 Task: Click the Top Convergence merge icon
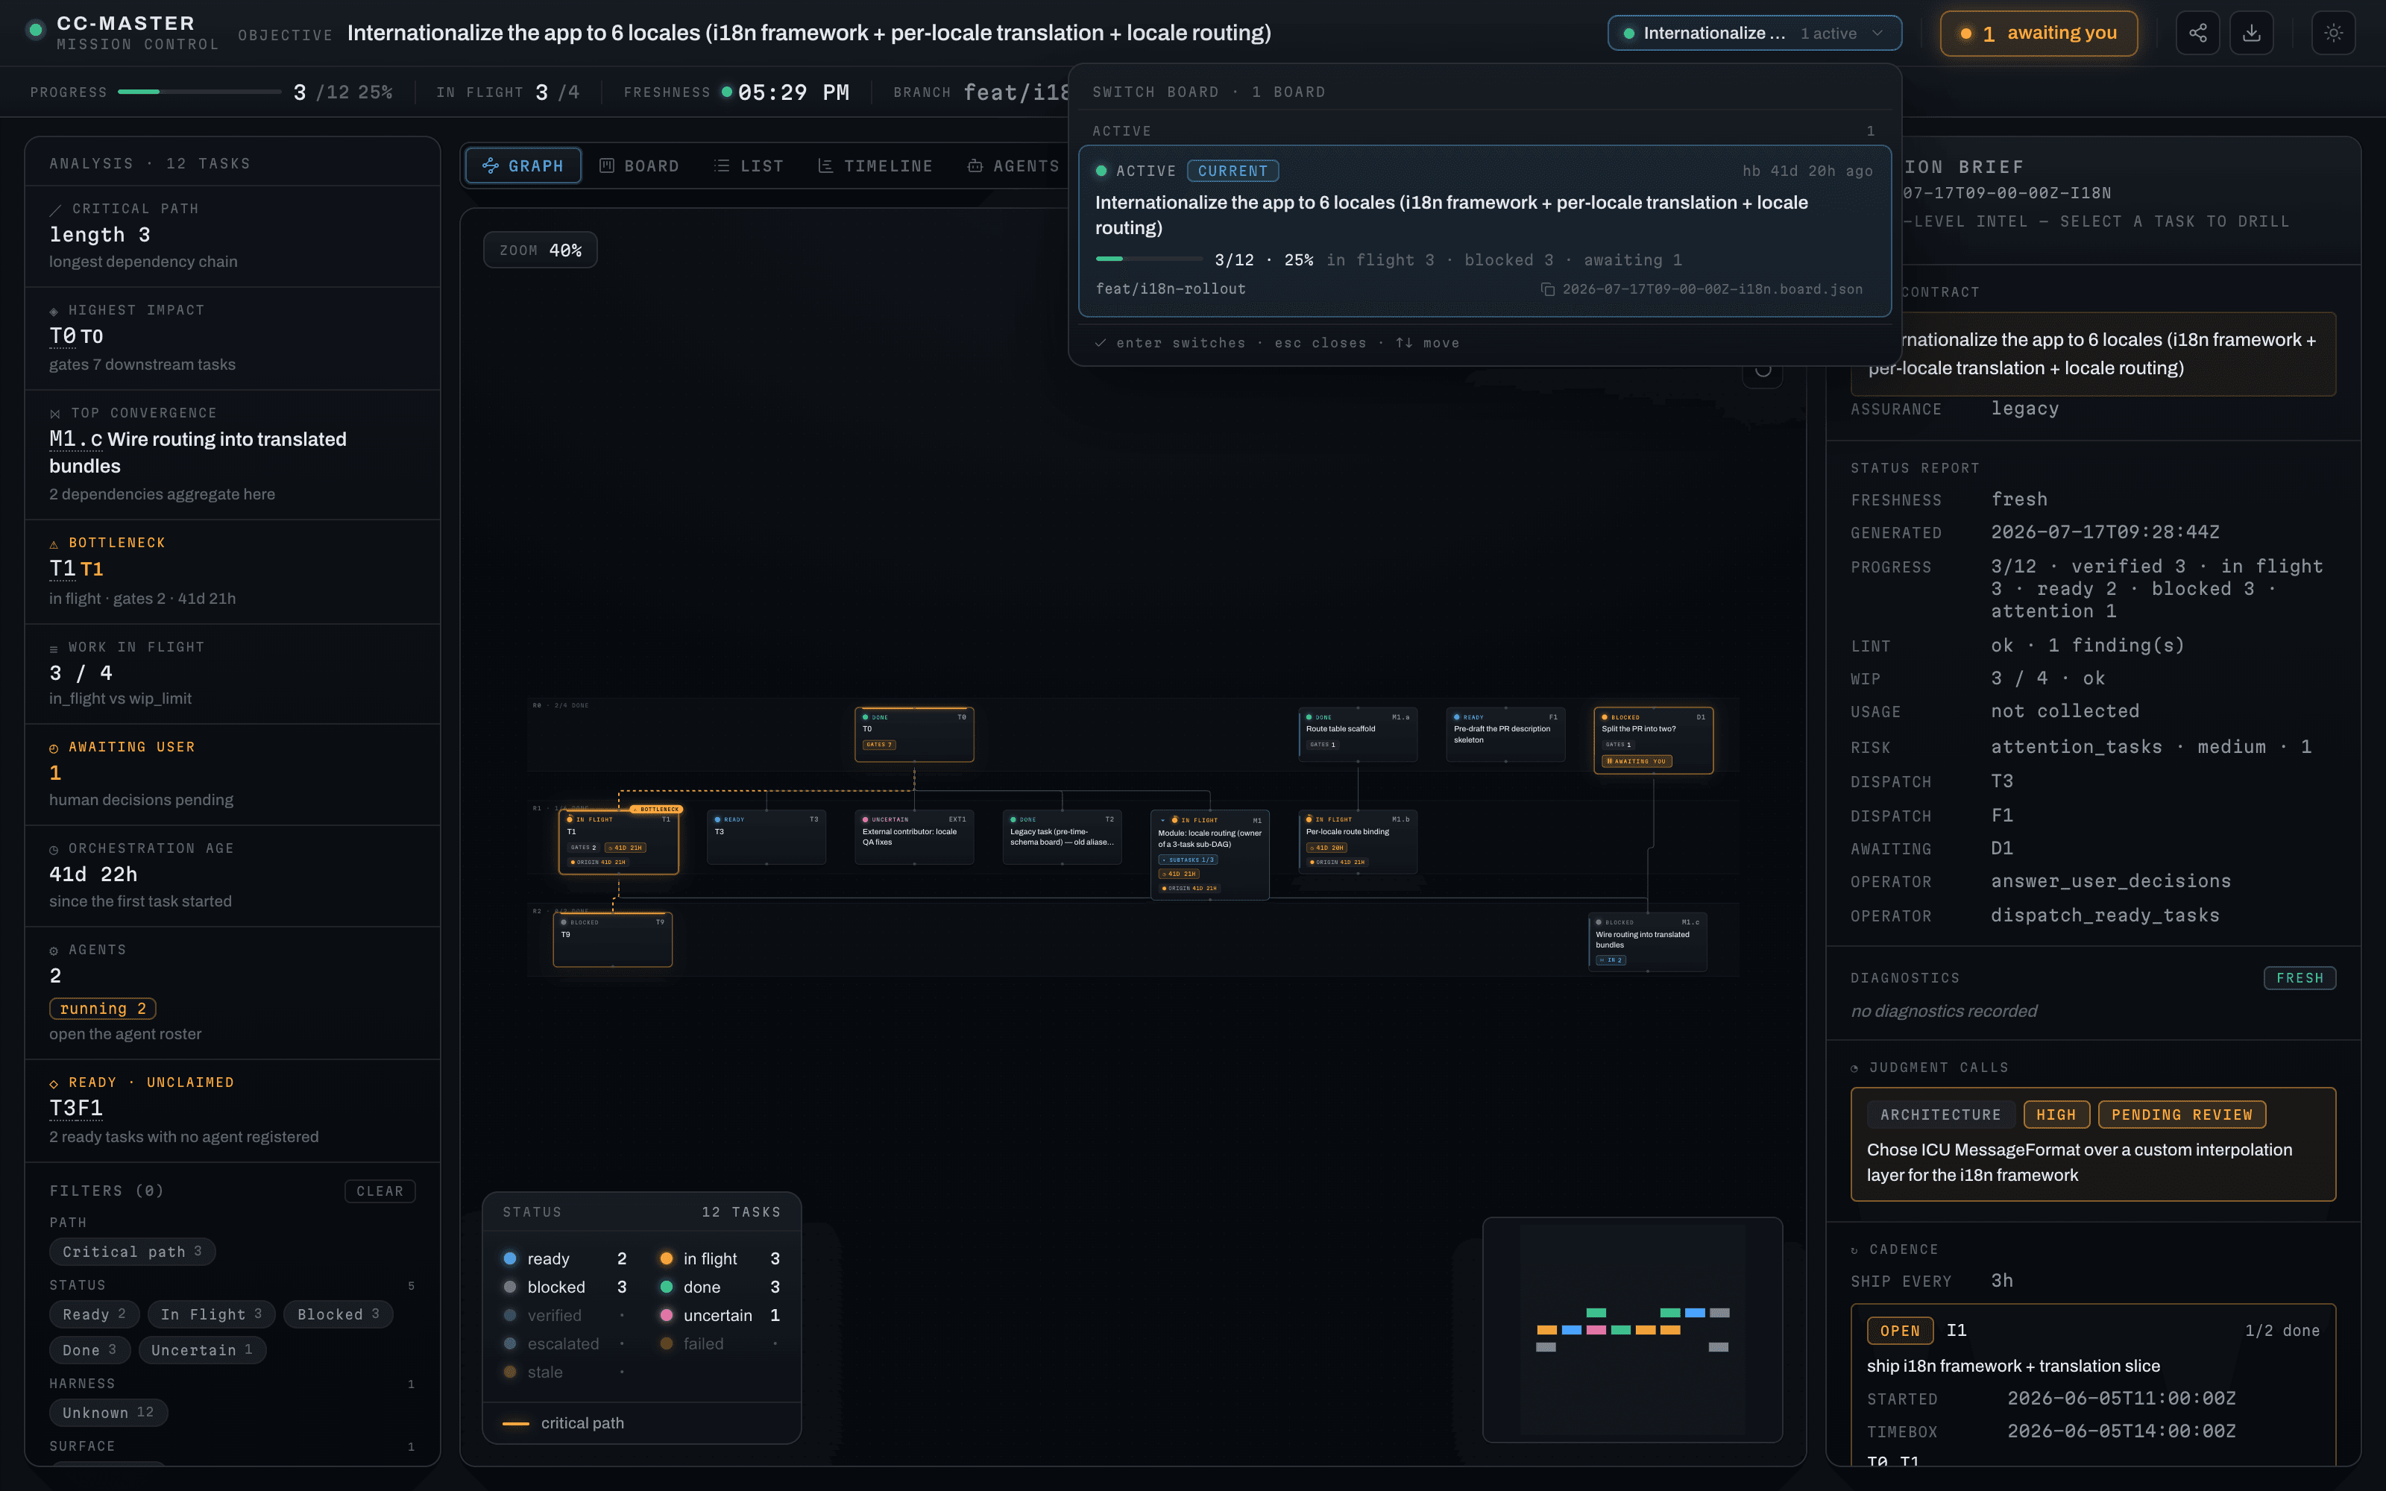click(55, 414)
